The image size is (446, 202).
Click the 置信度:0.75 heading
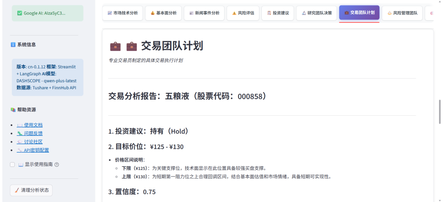click(132, 192)
